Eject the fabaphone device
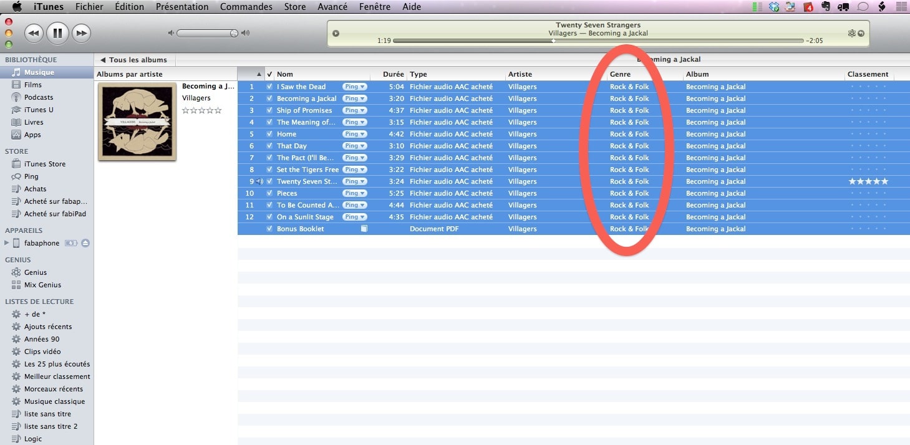Viewport: 910px width, 445px height. coord(85,243)
